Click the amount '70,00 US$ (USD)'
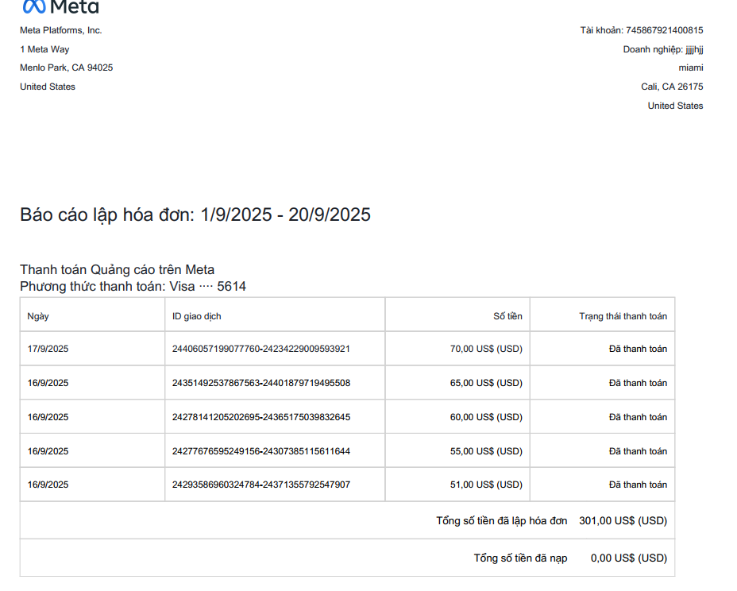Viewport: 737px width, 591px height. click(x=487, y=349)
